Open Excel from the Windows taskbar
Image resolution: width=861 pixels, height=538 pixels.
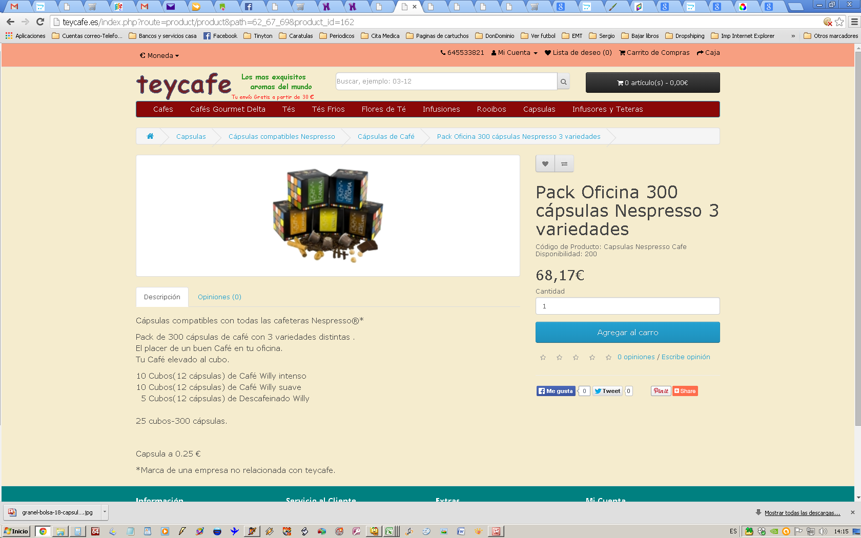coord(389,531)
